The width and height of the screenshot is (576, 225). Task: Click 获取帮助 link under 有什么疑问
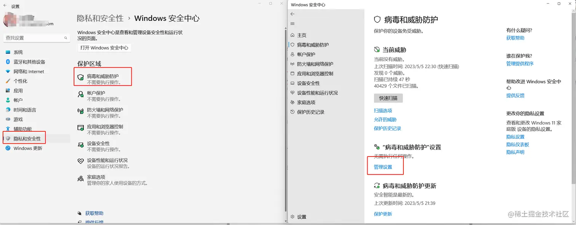tap(515, 38)
